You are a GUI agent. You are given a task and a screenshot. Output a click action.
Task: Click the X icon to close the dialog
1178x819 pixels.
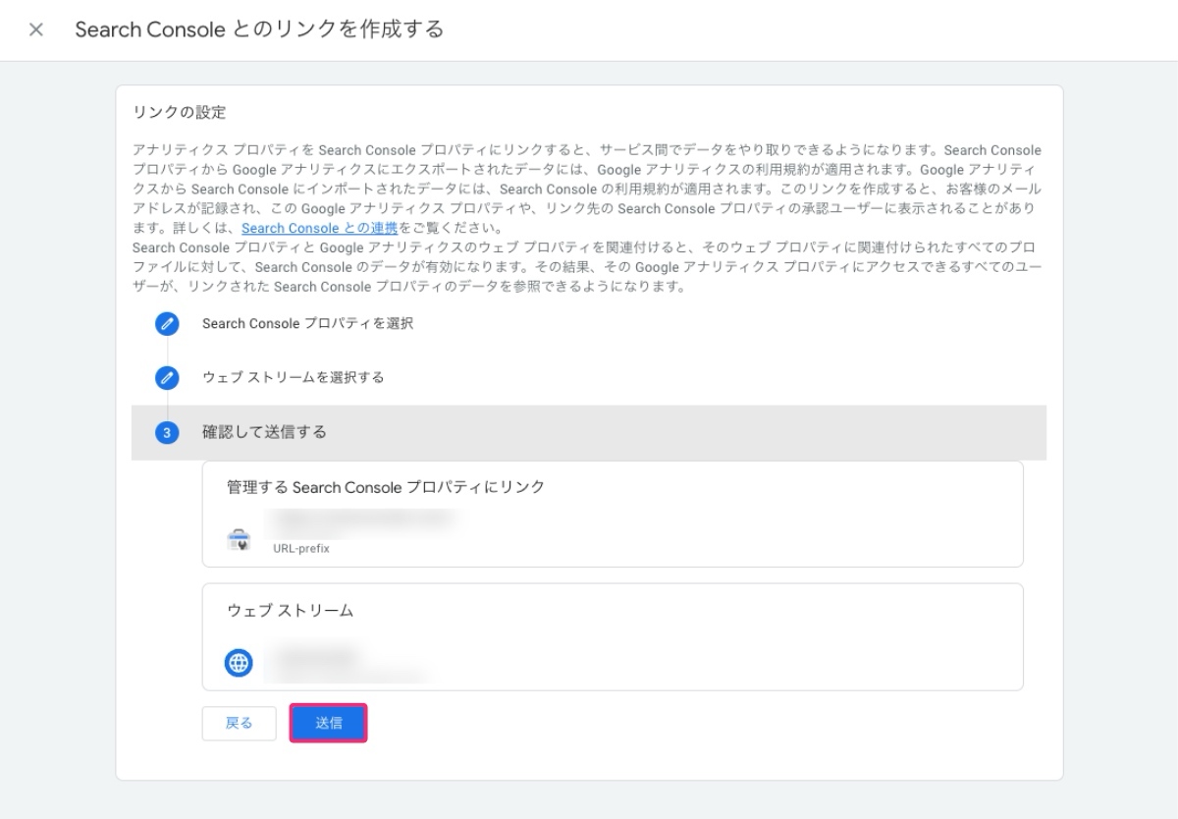point(35,29)
